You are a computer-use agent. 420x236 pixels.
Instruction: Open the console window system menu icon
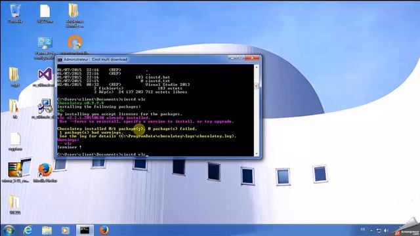60,60
